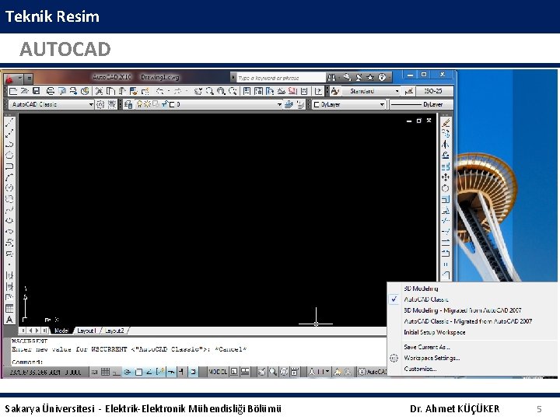The width and height of the screenshot is (560, 420).
Task: Open the Layer Properties Manager icon
Action: coord(128,105)
